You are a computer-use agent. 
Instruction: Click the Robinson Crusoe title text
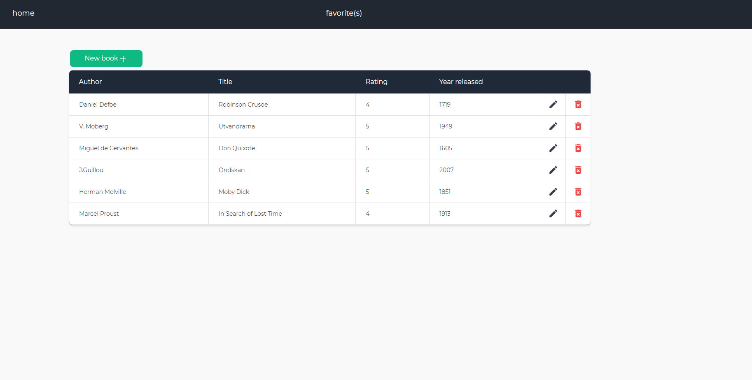pos(243,105)
